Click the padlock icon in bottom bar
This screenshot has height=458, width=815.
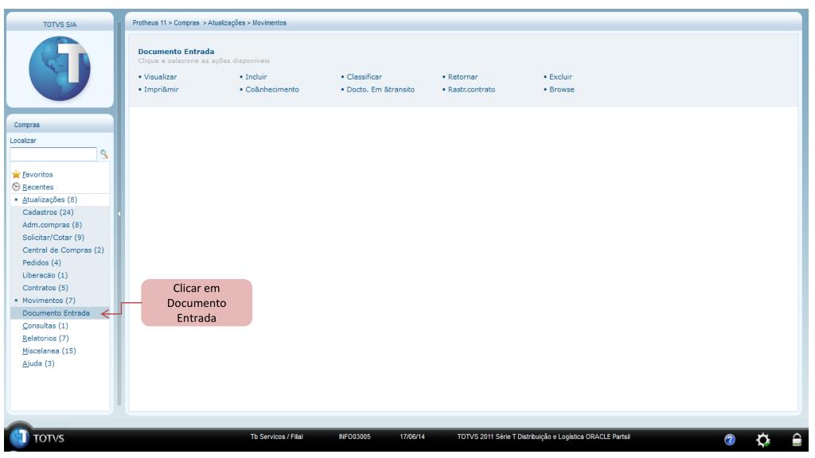tap(796, 440)
